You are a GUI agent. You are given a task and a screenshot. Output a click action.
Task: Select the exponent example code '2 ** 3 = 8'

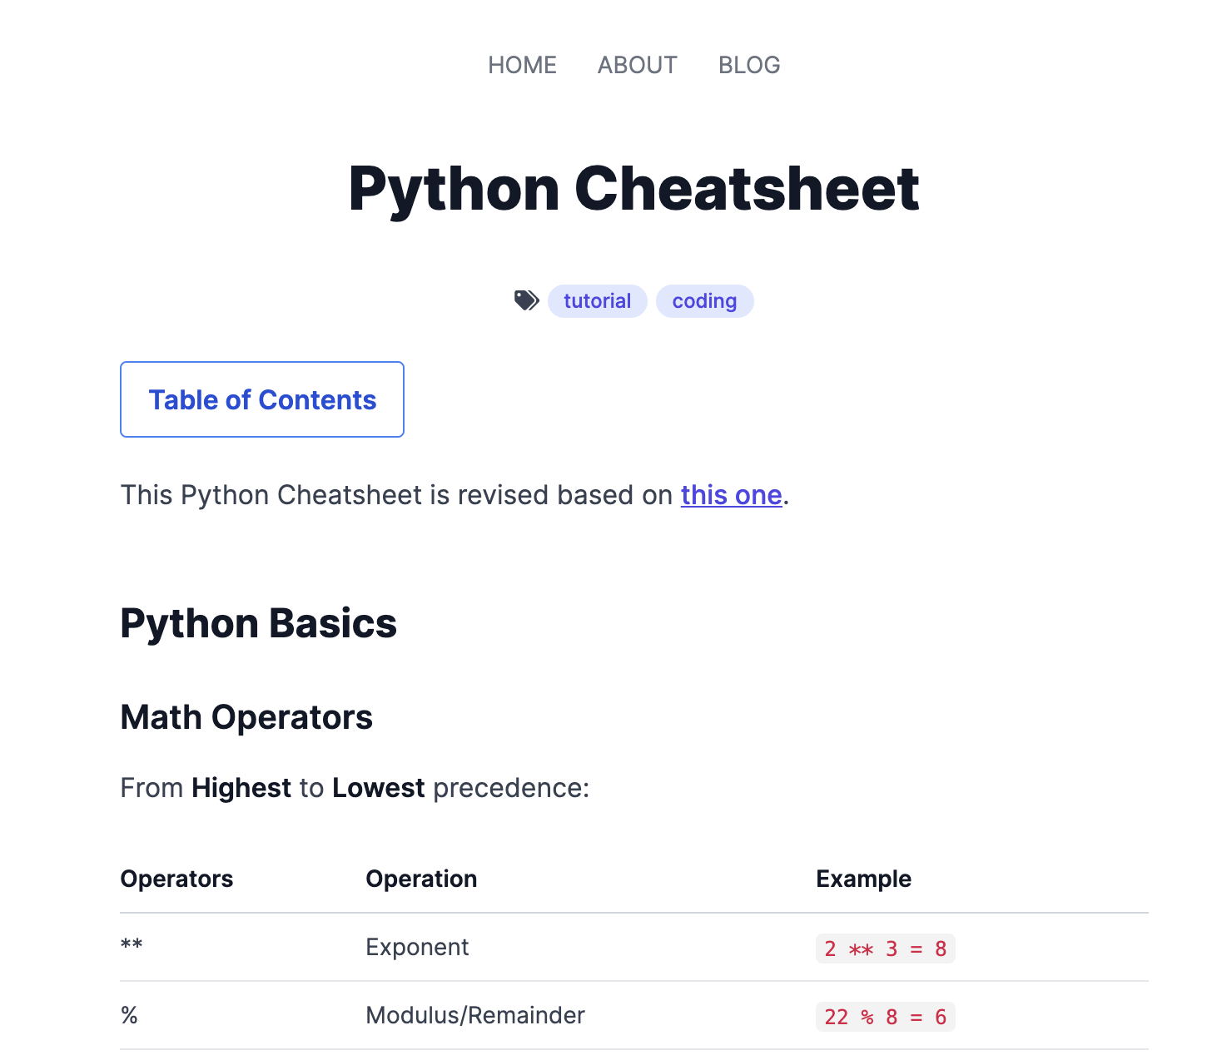point(885,948)
